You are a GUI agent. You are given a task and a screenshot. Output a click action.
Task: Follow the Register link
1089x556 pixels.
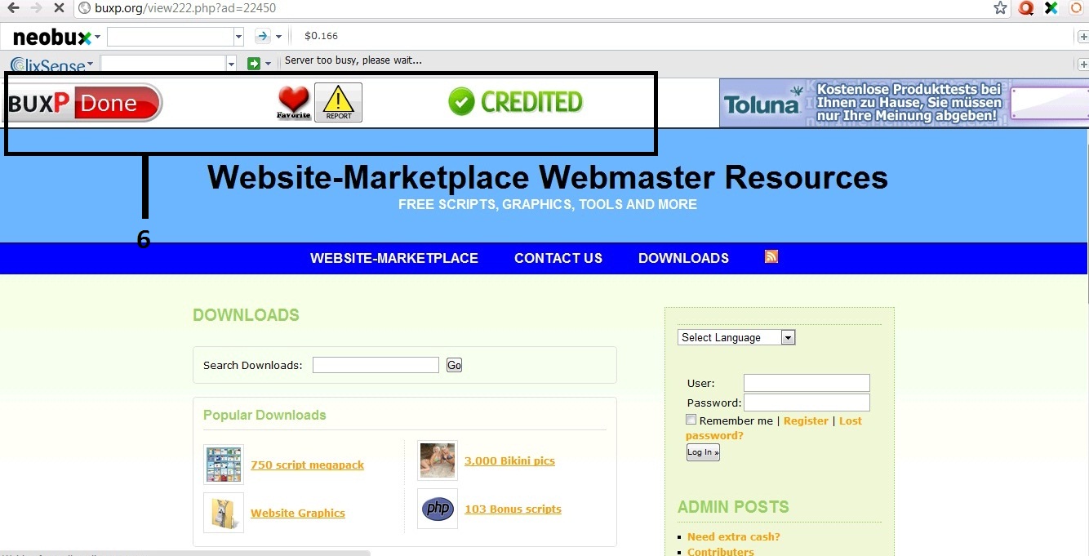806,420
